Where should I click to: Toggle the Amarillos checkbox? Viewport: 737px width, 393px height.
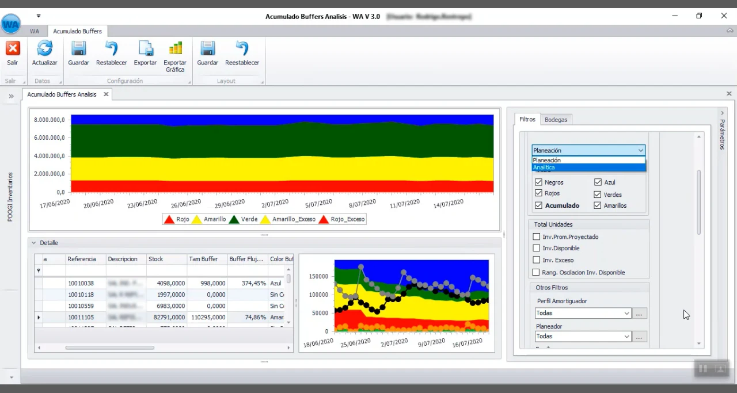(598, 205)
